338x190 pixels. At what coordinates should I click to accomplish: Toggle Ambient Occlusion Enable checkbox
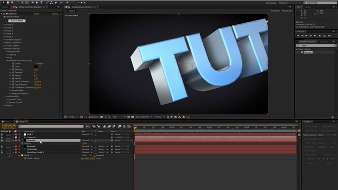point(35,63)
